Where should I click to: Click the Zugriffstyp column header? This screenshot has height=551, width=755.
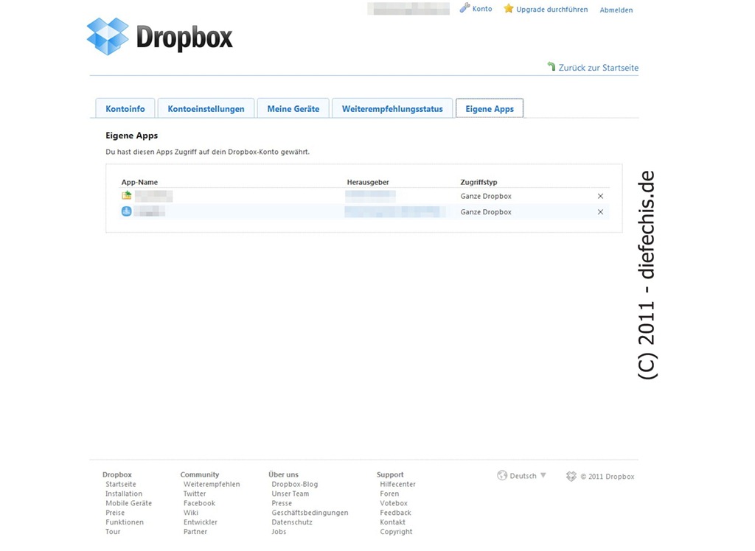(479, 182)
